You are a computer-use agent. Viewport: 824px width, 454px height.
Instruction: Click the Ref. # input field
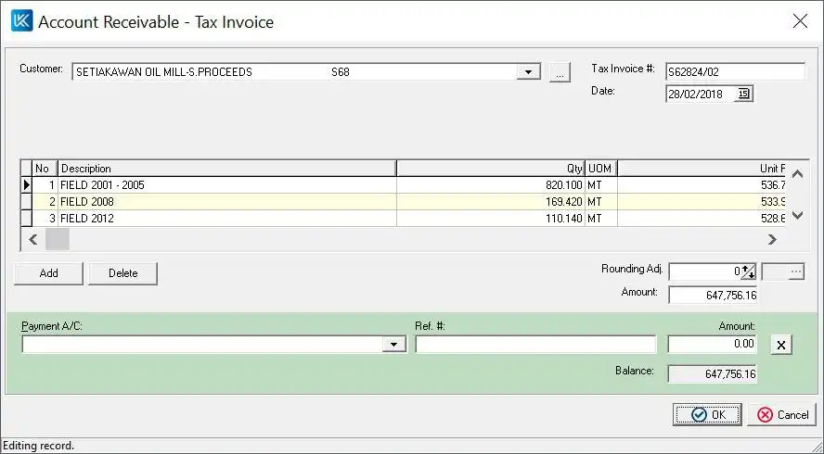[x=535, y=345]
